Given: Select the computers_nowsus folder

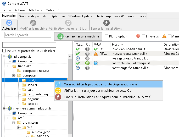Looking at the screenshot, I should 36,71.
